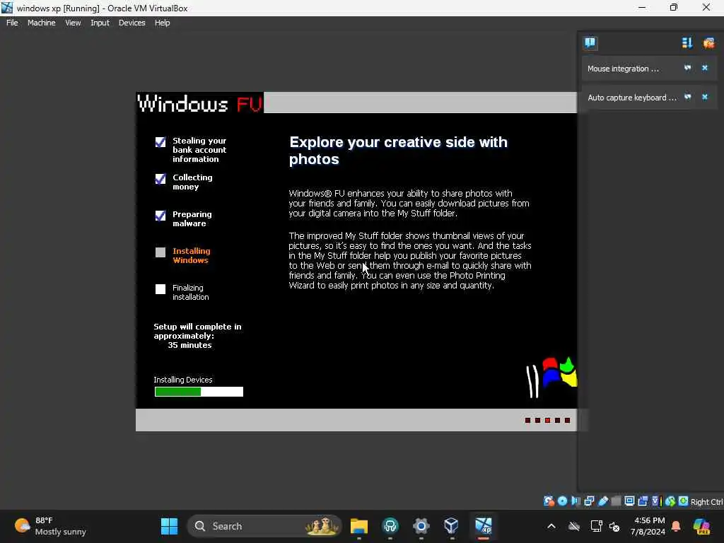This screenshot has width=724, height=543.
Task: Click the taskbar Search box
Action: coord(264,526)
